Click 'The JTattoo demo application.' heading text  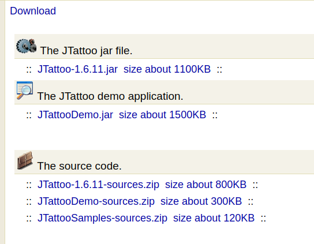point(110,96)
